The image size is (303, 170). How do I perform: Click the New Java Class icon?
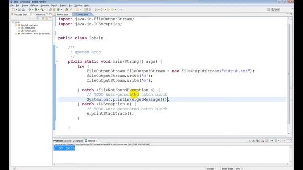point(58,9)
